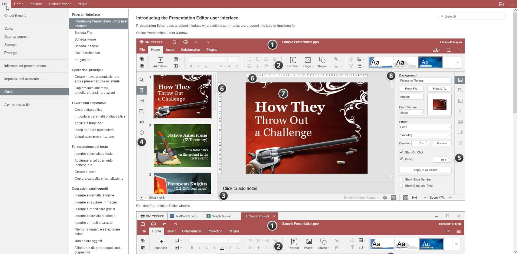Click the globe language icon in status bar

(385, 198)
